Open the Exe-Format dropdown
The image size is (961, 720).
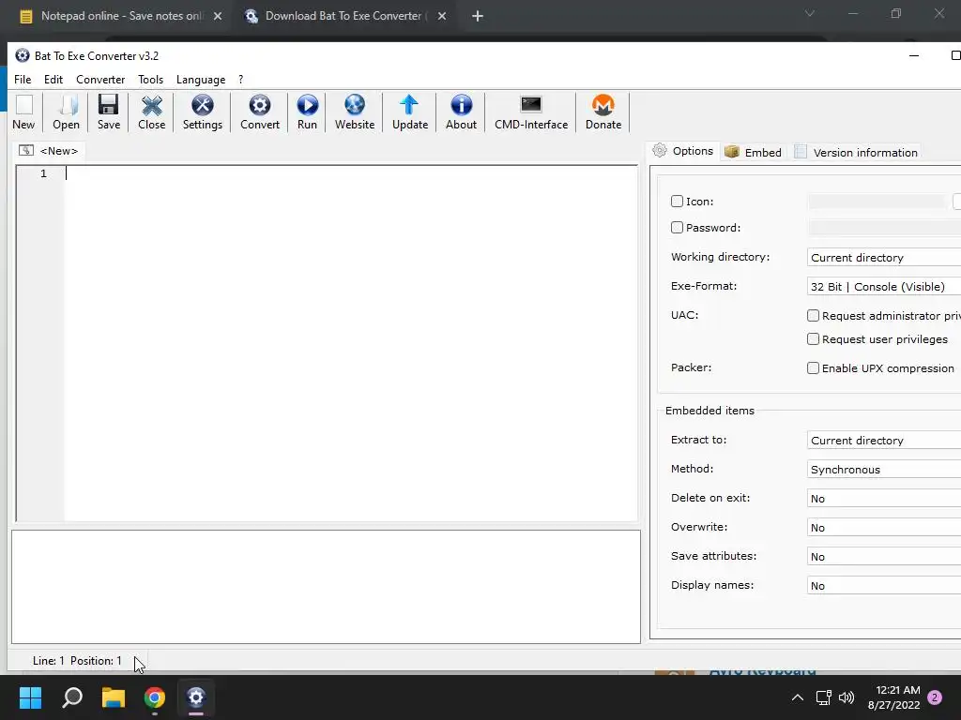(x=884, y=287)
